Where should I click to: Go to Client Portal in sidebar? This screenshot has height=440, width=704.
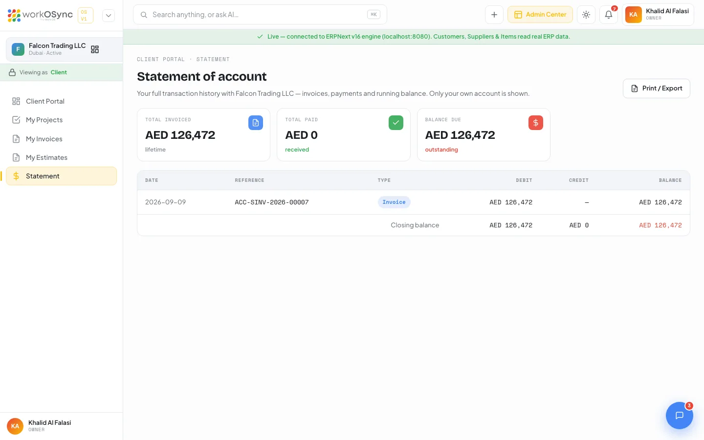point(61,101)
